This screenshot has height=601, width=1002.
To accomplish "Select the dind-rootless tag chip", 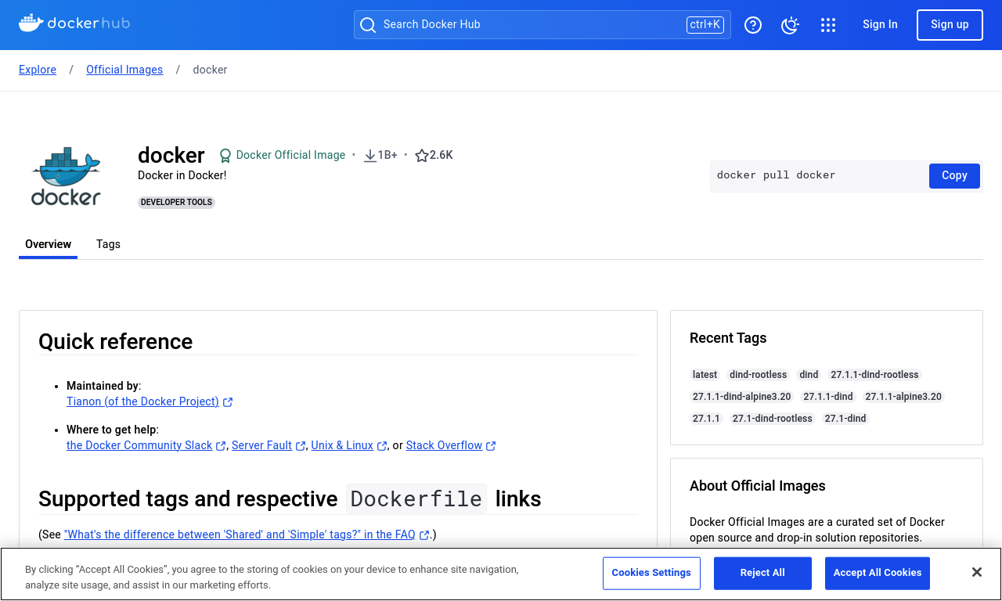I will point(758,375).
